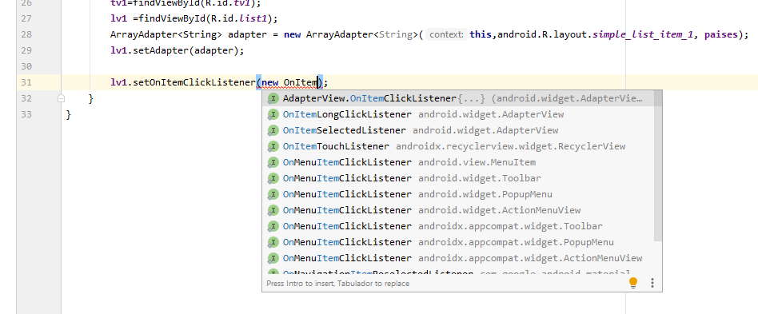Click line number 28 in the gutter

(26, 35)
